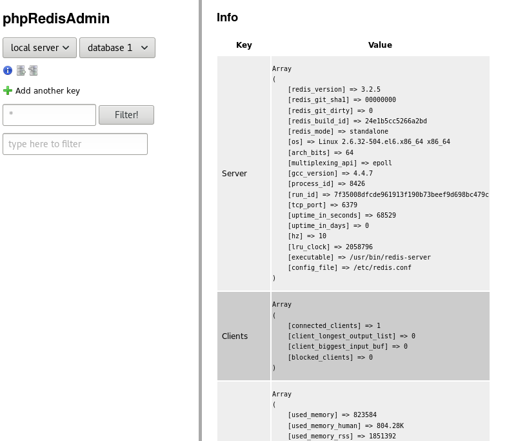The width and height of the screenshot is (527, 441).
Task: Click the uptime_in_days line
Action: (x=328, y=226)
